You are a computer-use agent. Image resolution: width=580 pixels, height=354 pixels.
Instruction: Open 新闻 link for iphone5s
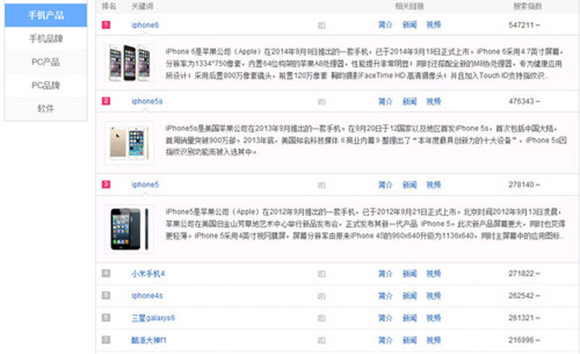(x=410, y=102)
